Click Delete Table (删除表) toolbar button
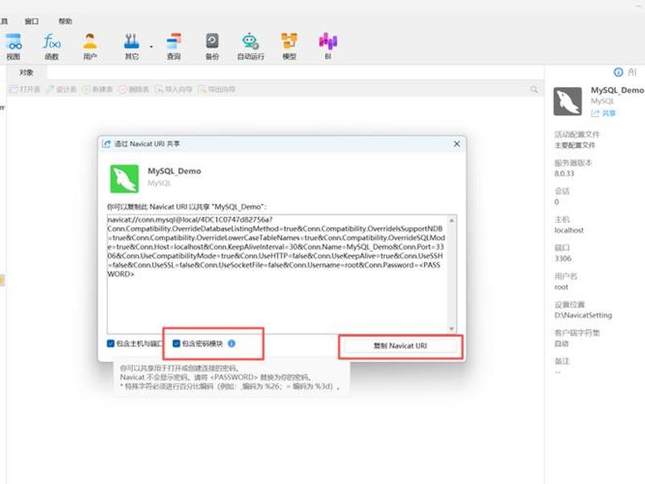This screenshot has height=484, width=645. point(134,90)
